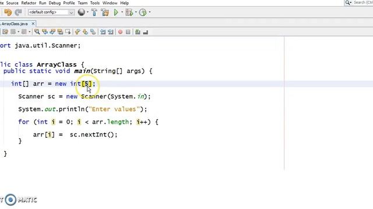The height and width of the screenshot is (209, 373).
Task: Comment selected lines icon
Action: [x=138, y=32]
